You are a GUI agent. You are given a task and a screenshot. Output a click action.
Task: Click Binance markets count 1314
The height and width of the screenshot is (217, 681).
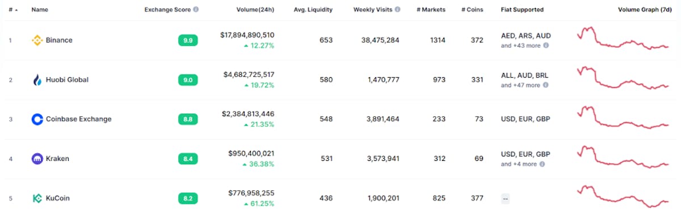(438, 40)
